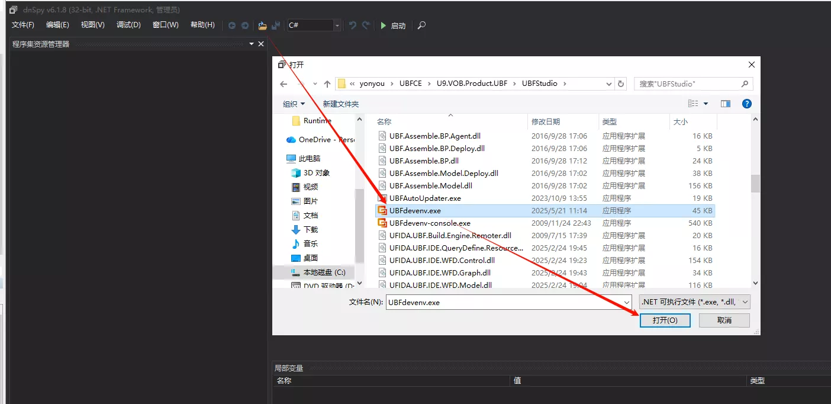Viewport: 831px width, 404px height.
Task: Click the back navigation arrow in dnSpy toolbar
Action: pyautogui.click(x=231, y=25)
